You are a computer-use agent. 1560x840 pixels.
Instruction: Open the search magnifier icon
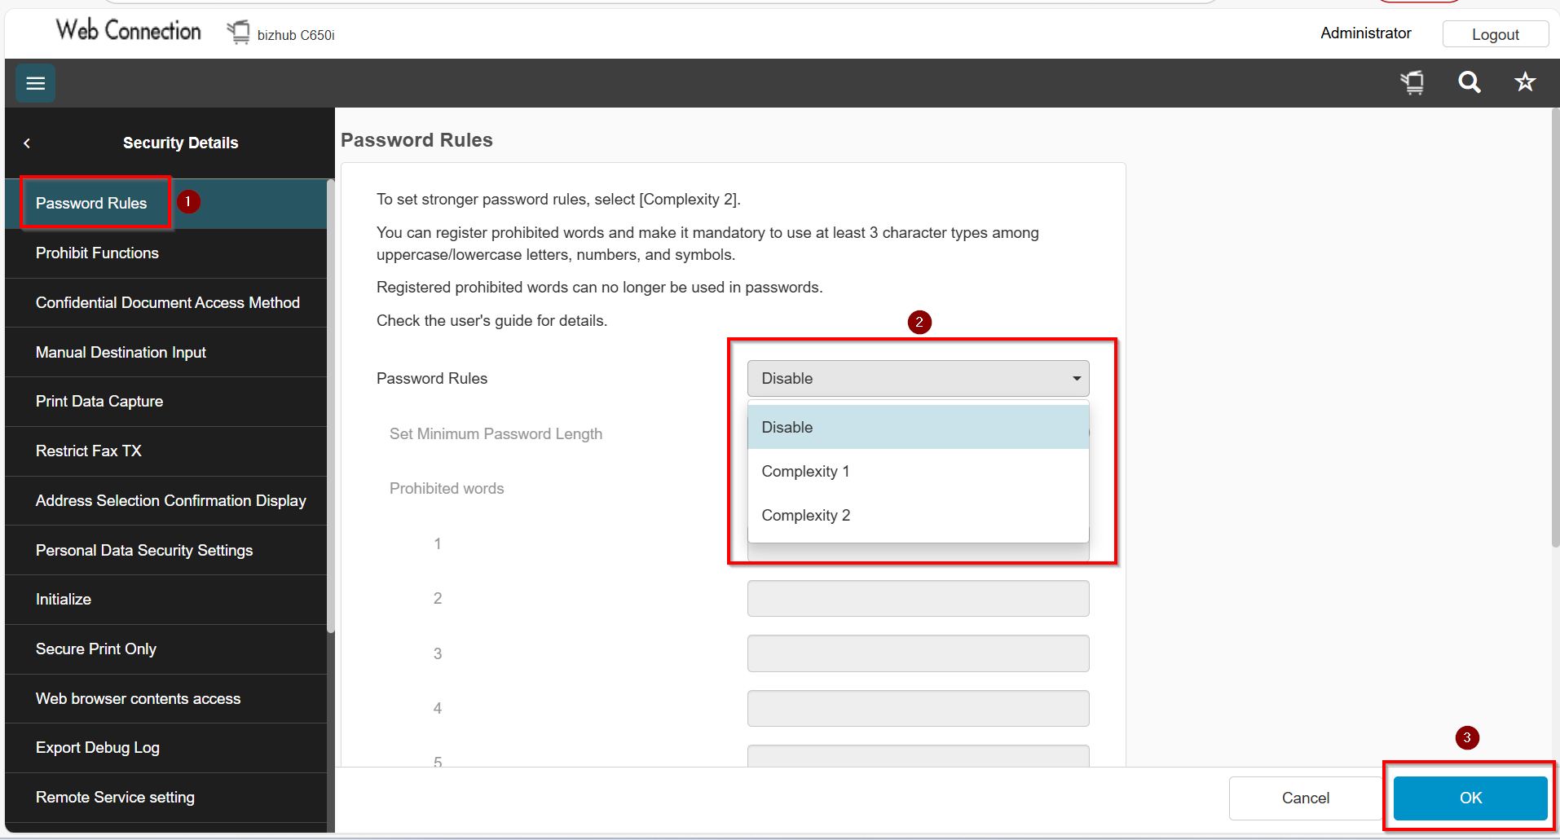(1469, 82)
